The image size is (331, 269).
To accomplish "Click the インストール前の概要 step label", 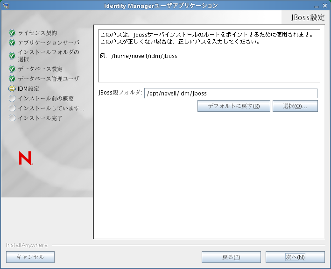I will [x=46, y=98].
